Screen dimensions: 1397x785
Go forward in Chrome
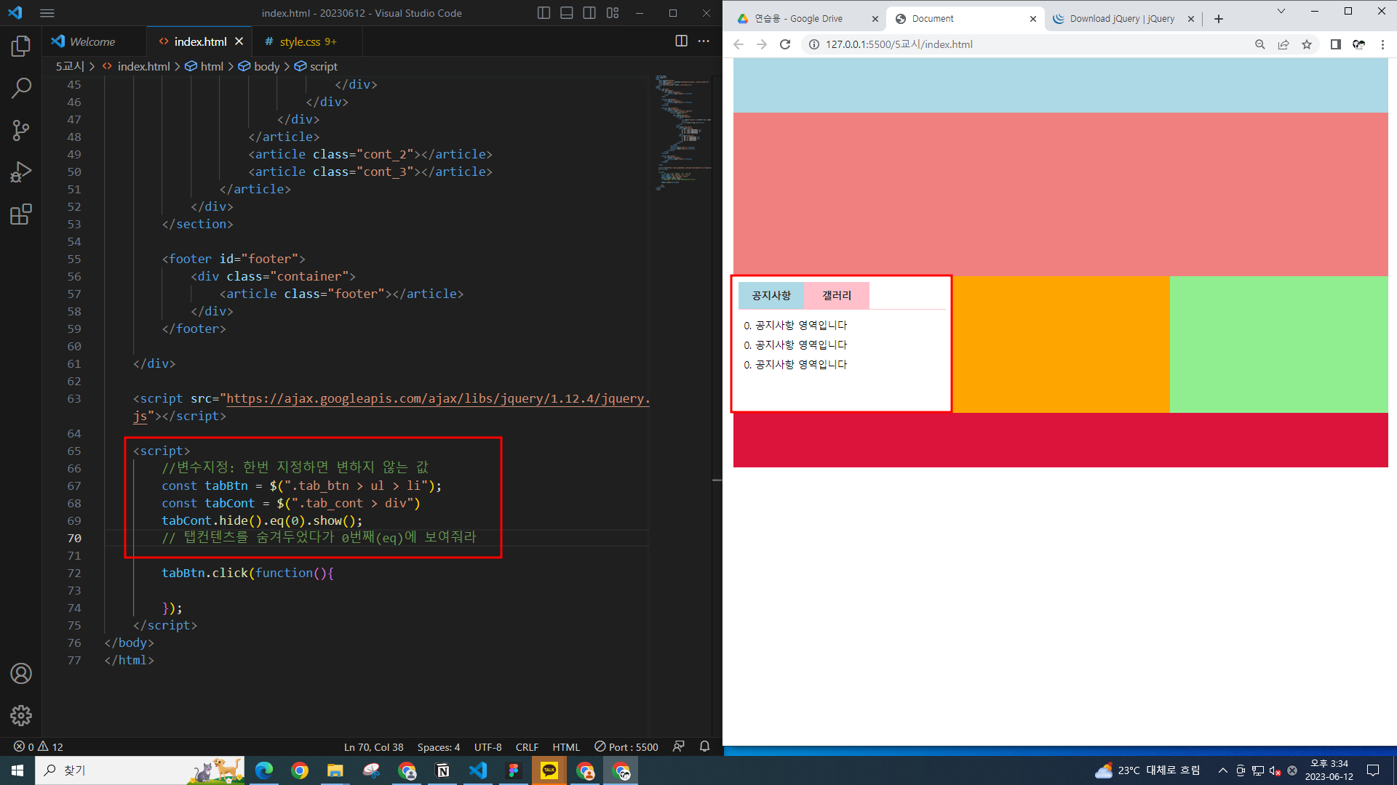click(762, 44)
